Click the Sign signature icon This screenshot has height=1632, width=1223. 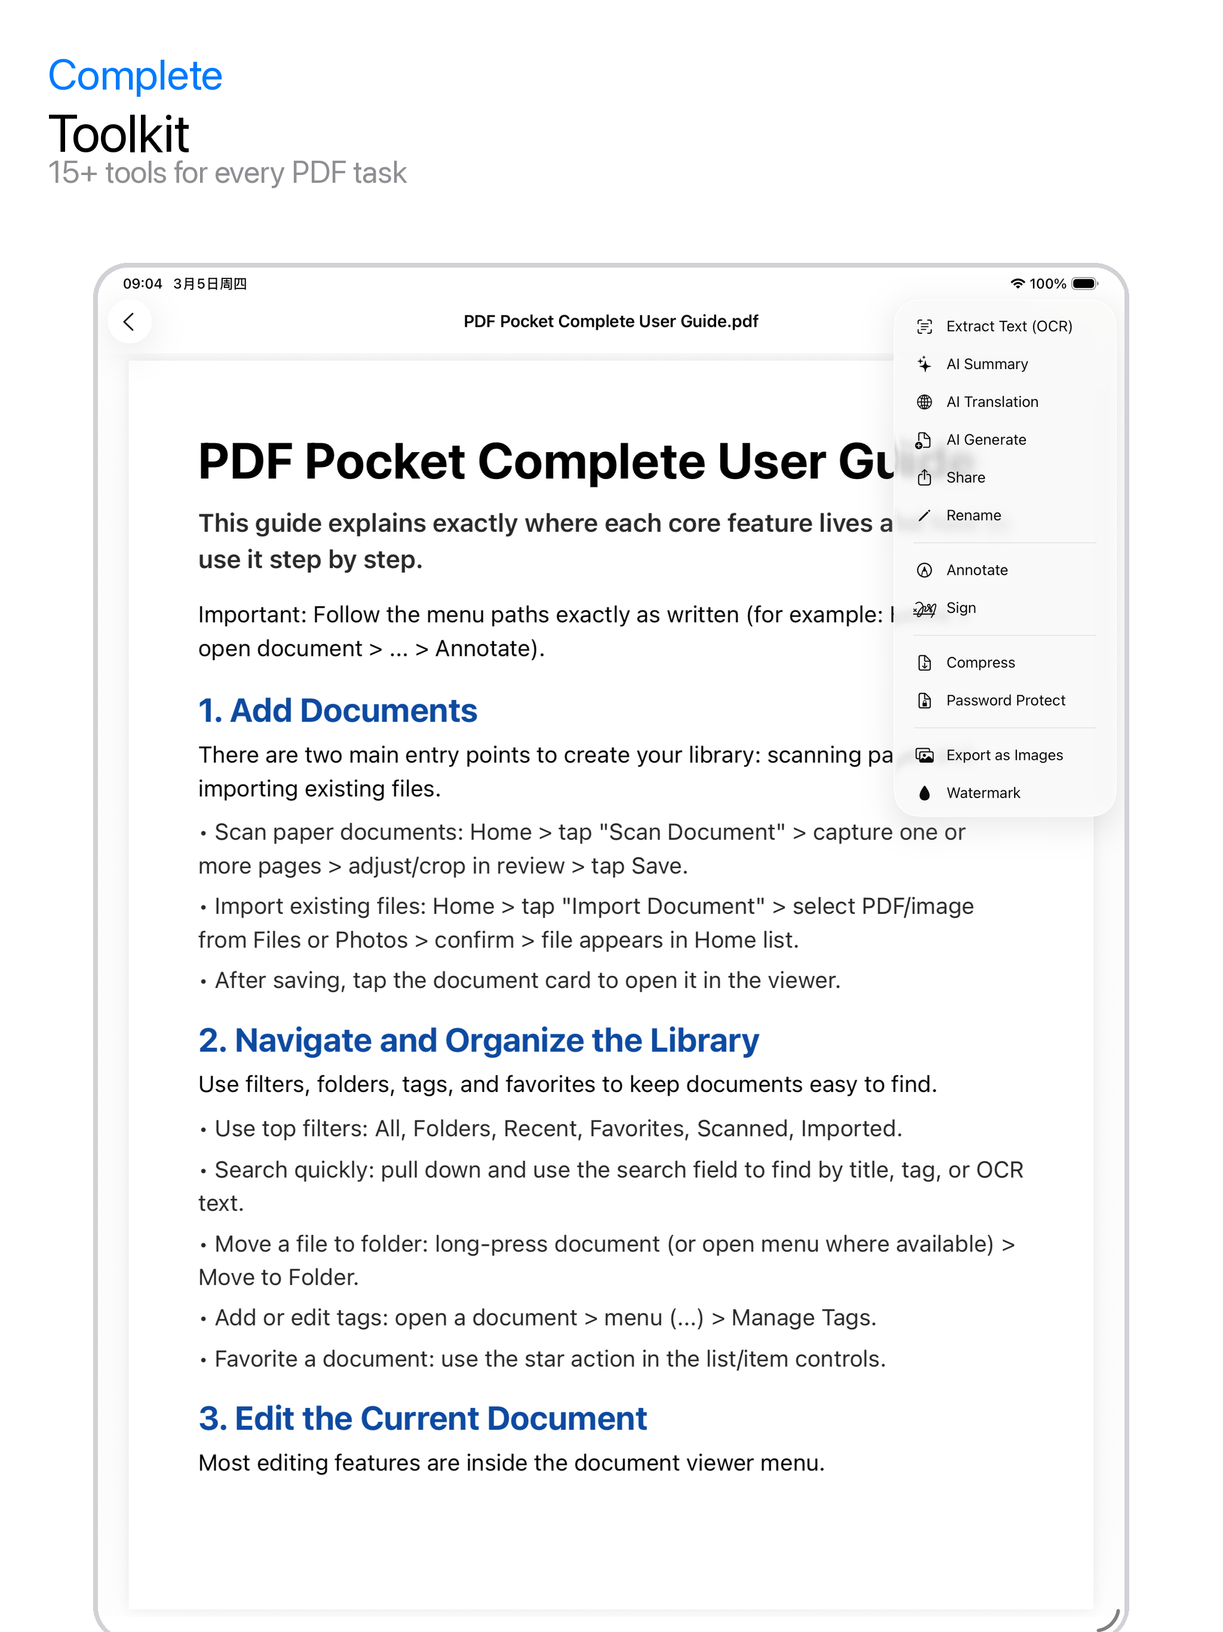point(924,609)
